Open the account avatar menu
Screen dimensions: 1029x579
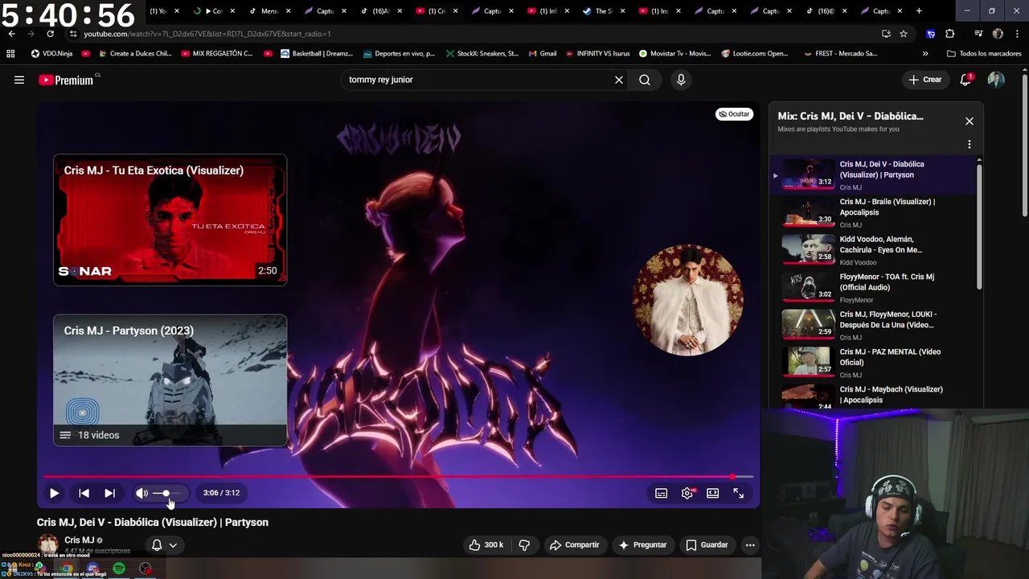pyautogui.click(x=996, y=80)
